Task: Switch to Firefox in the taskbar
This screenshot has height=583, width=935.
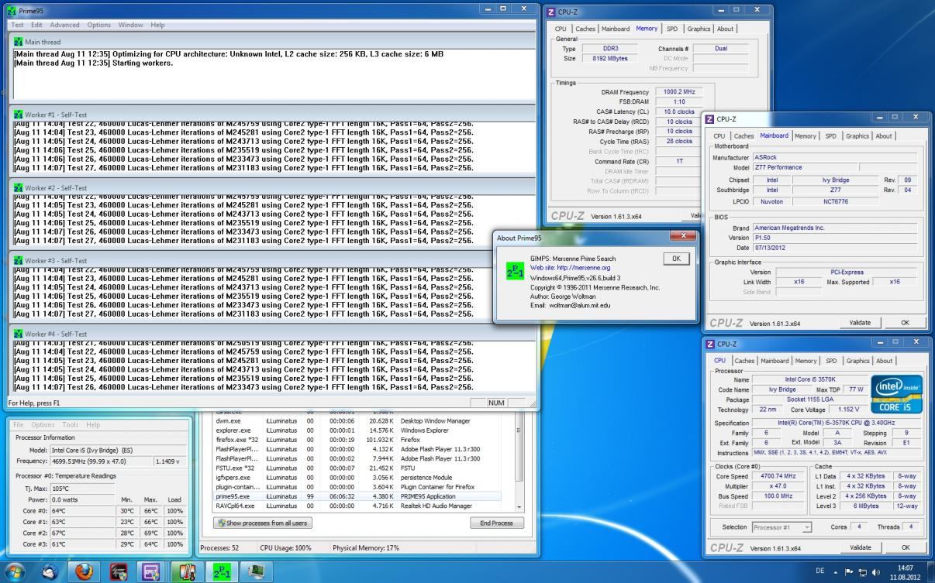Action: pos(85,571)
